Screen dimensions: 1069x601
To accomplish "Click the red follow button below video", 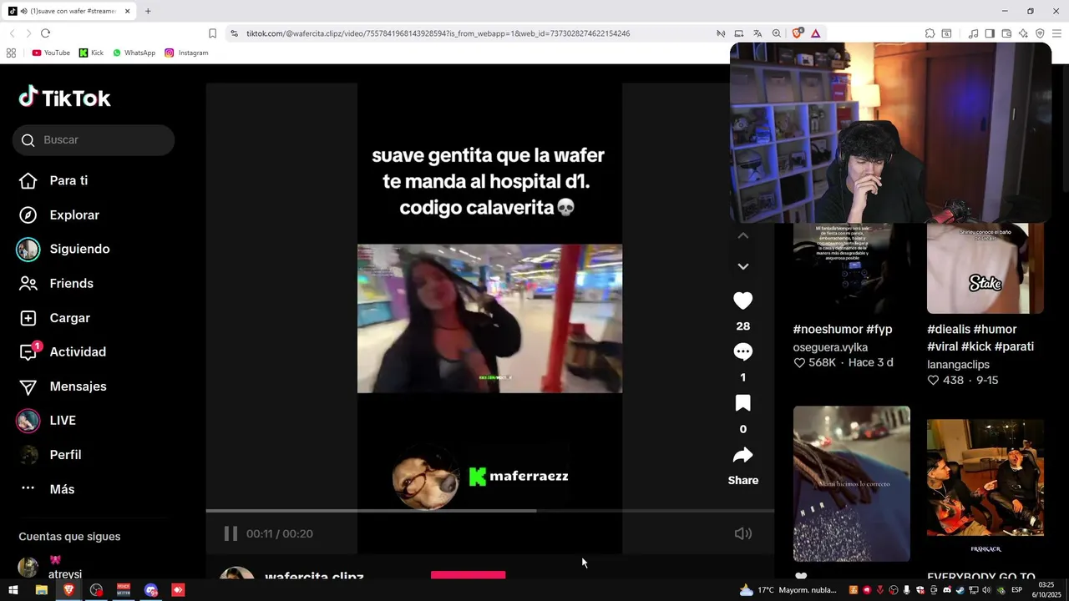I will 468,574.
